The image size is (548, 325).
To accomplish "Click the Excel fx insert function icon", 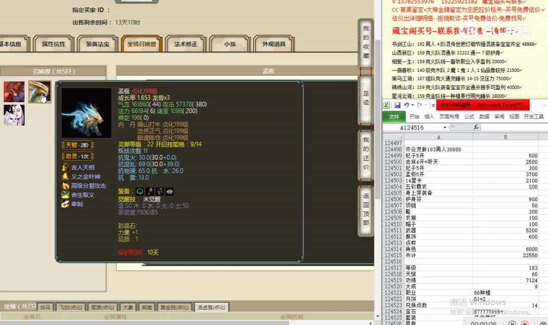I will pyautogui.click(x=476, y=128).
